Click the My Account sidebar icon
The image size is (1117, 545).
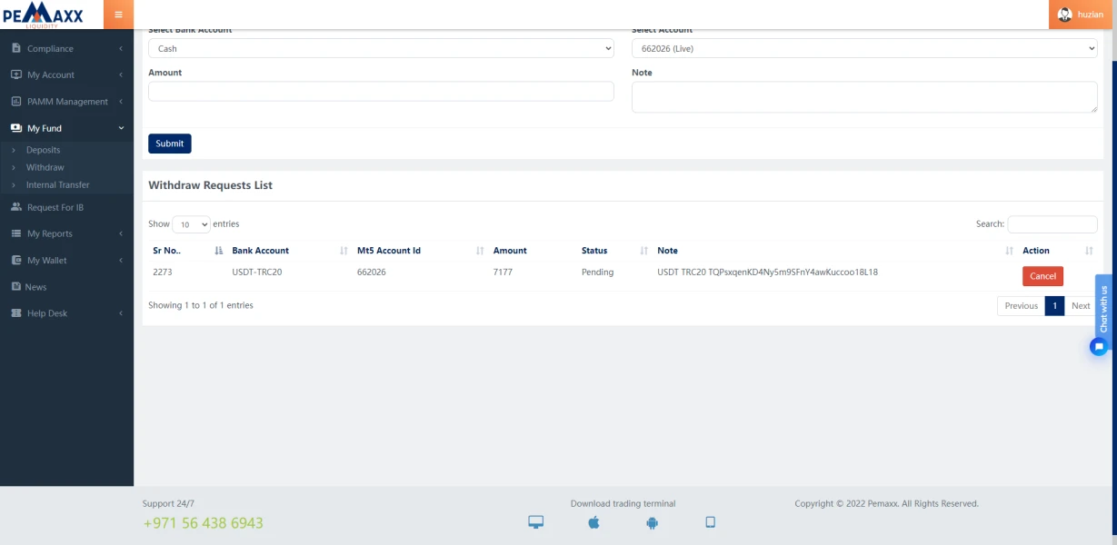16,75
